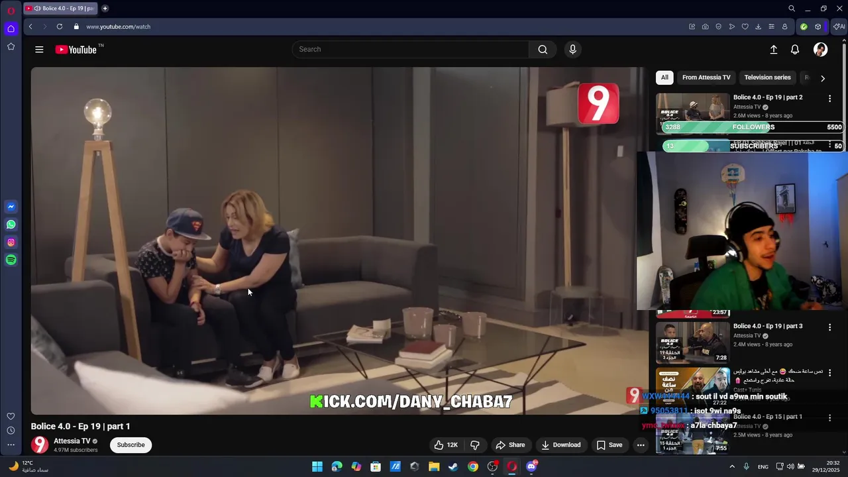Open the Attessia TV channel avatar

(x=40, y=445)
